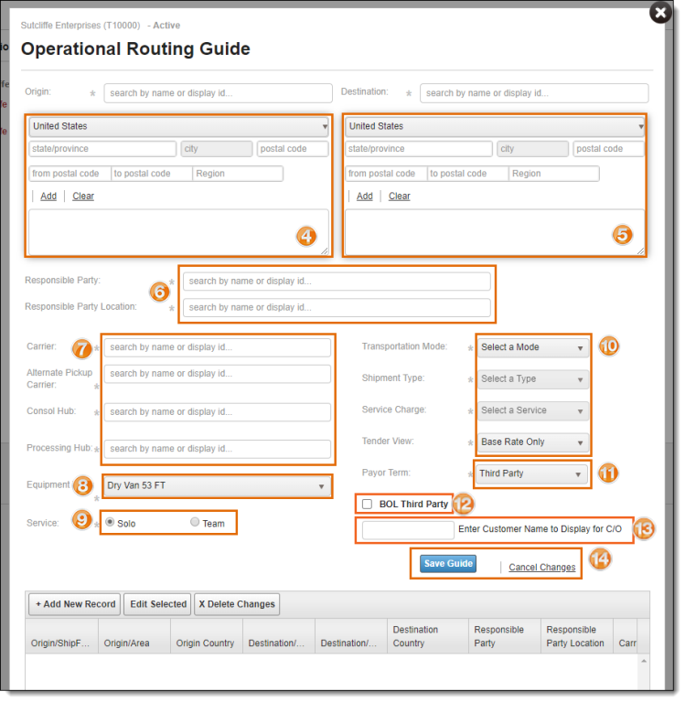Select the Solo service radio button

click(111, 522)
